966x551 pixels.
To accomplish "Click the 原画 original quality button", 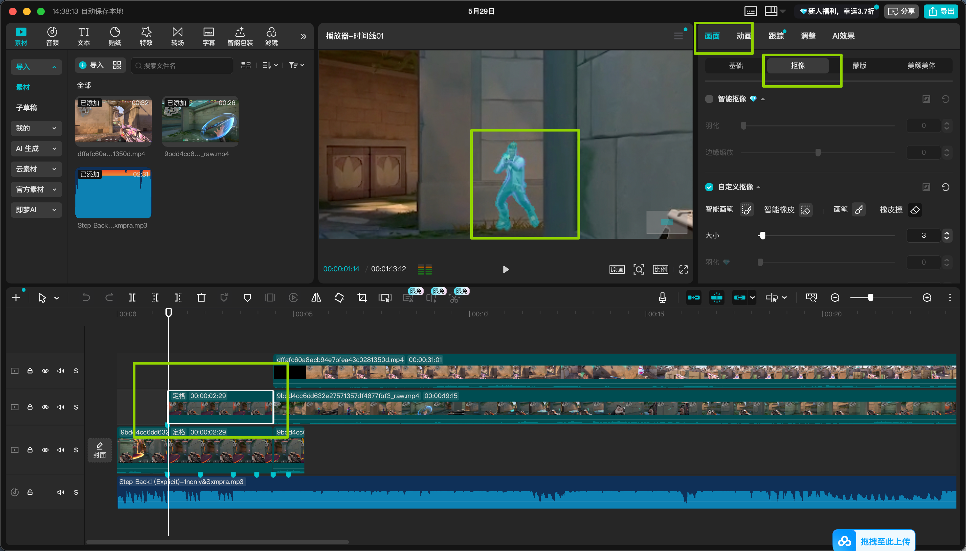I will click(x=617, y=269).
